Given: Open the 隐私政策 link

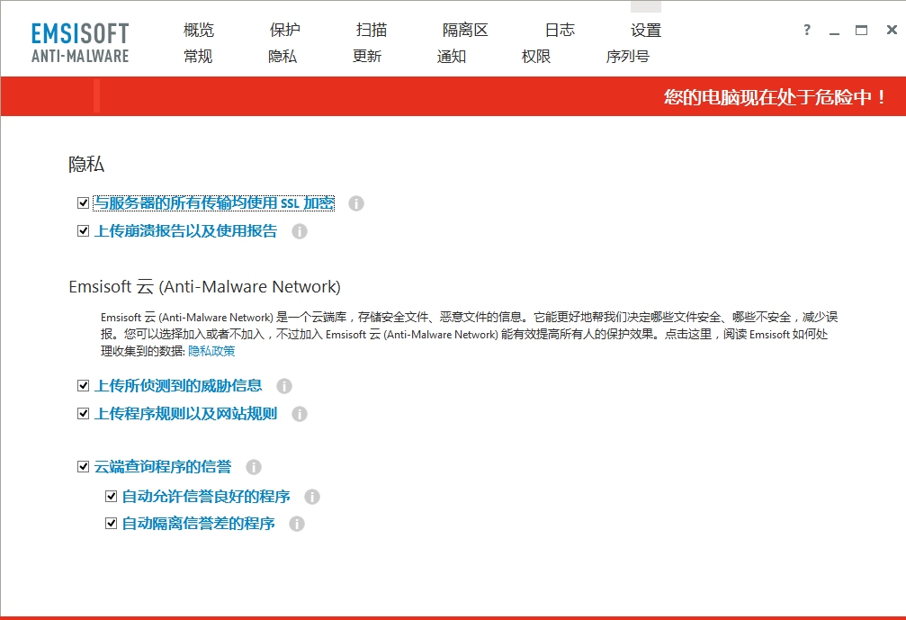Looking at the screenshot, I should tap(211, 351).
